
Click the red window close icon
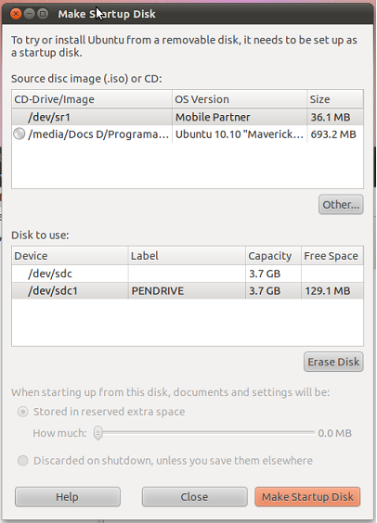(16, 14)
